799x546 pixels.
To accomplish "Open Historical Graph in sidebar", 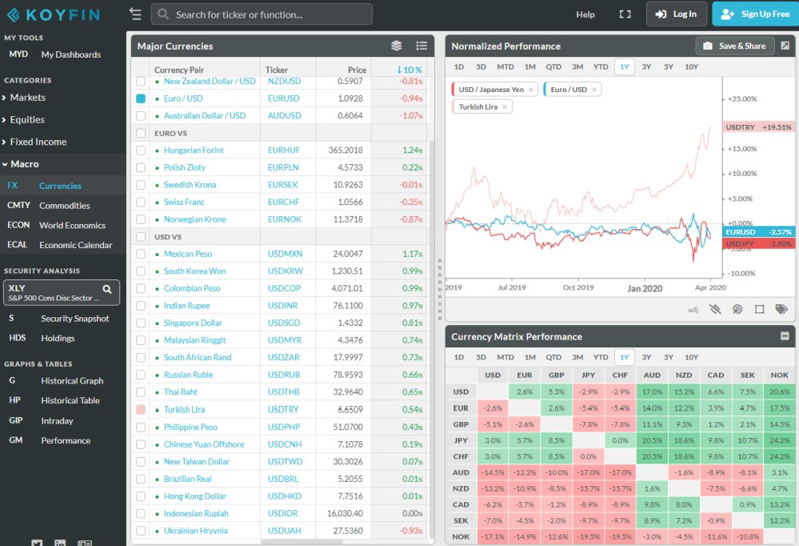I will [72, 380].
